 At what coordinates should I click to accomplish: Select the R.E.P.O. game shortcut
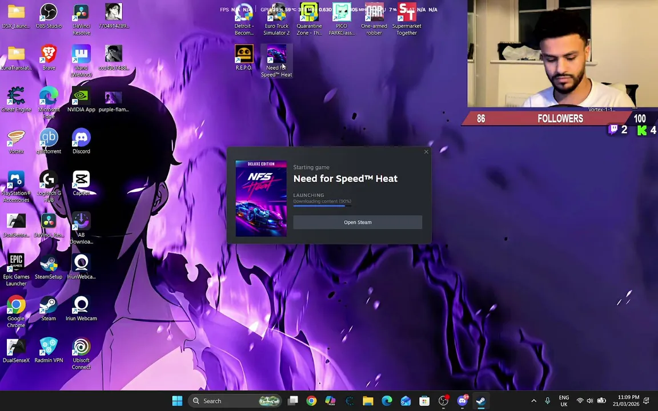pyautogui.click(x=244, y=58)
